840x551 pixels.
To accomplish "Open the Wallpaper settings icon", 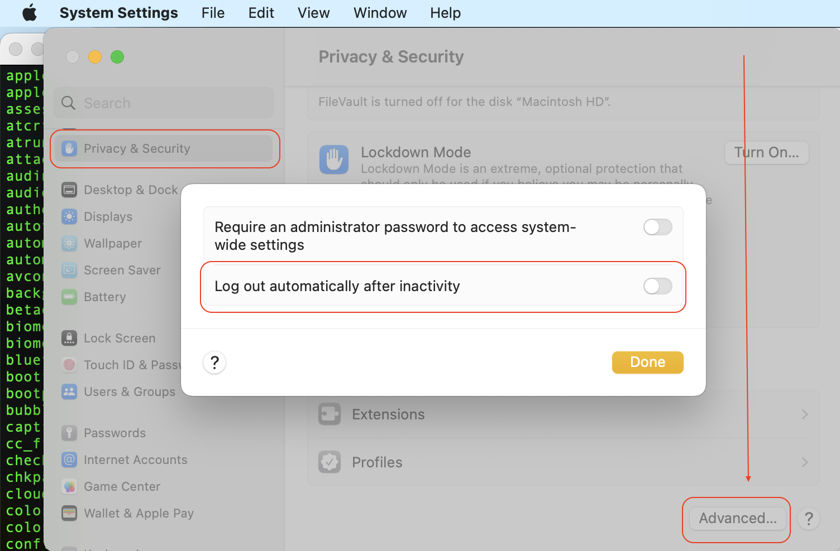I will [69, 243].
